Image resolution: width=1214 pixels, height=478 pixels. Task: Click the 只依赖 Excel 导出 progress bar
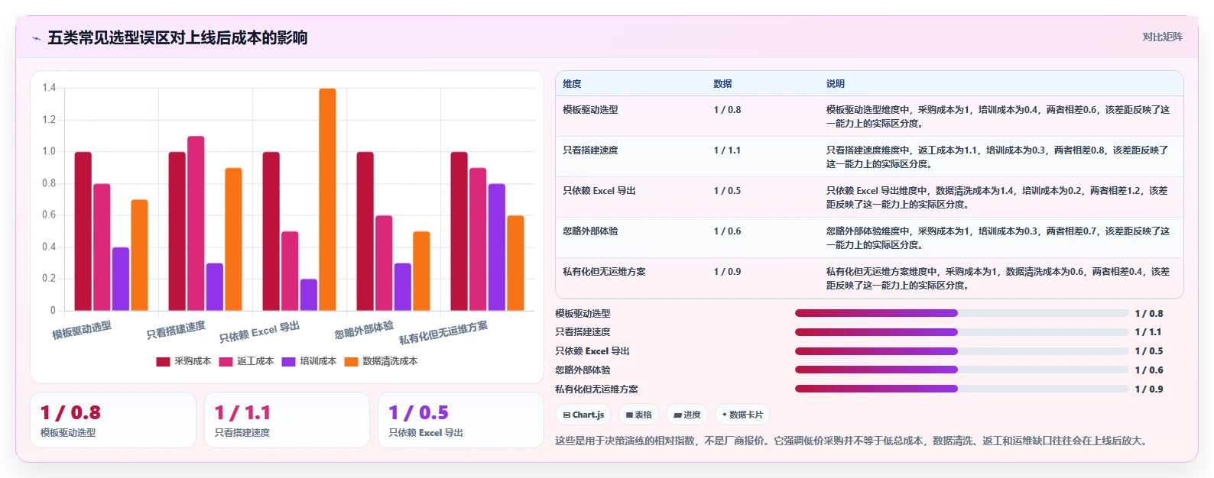pyautogui.click(x=962, y=351)
